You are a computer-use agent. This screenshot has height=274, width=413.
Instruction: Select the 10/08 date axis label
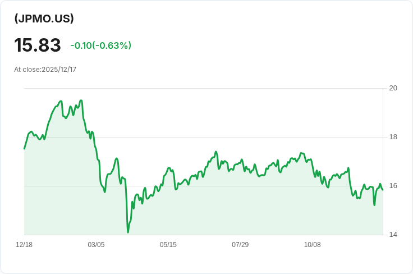312,245
